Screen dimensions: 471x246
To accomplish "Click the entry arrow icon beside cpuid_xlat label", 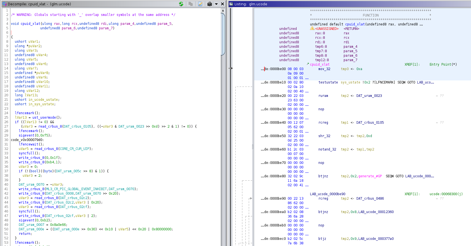I will pos(308,64).
